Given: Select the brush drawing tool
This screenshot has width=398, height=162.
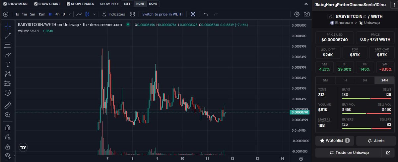Looking at the screenshot, I should [8, 55].
